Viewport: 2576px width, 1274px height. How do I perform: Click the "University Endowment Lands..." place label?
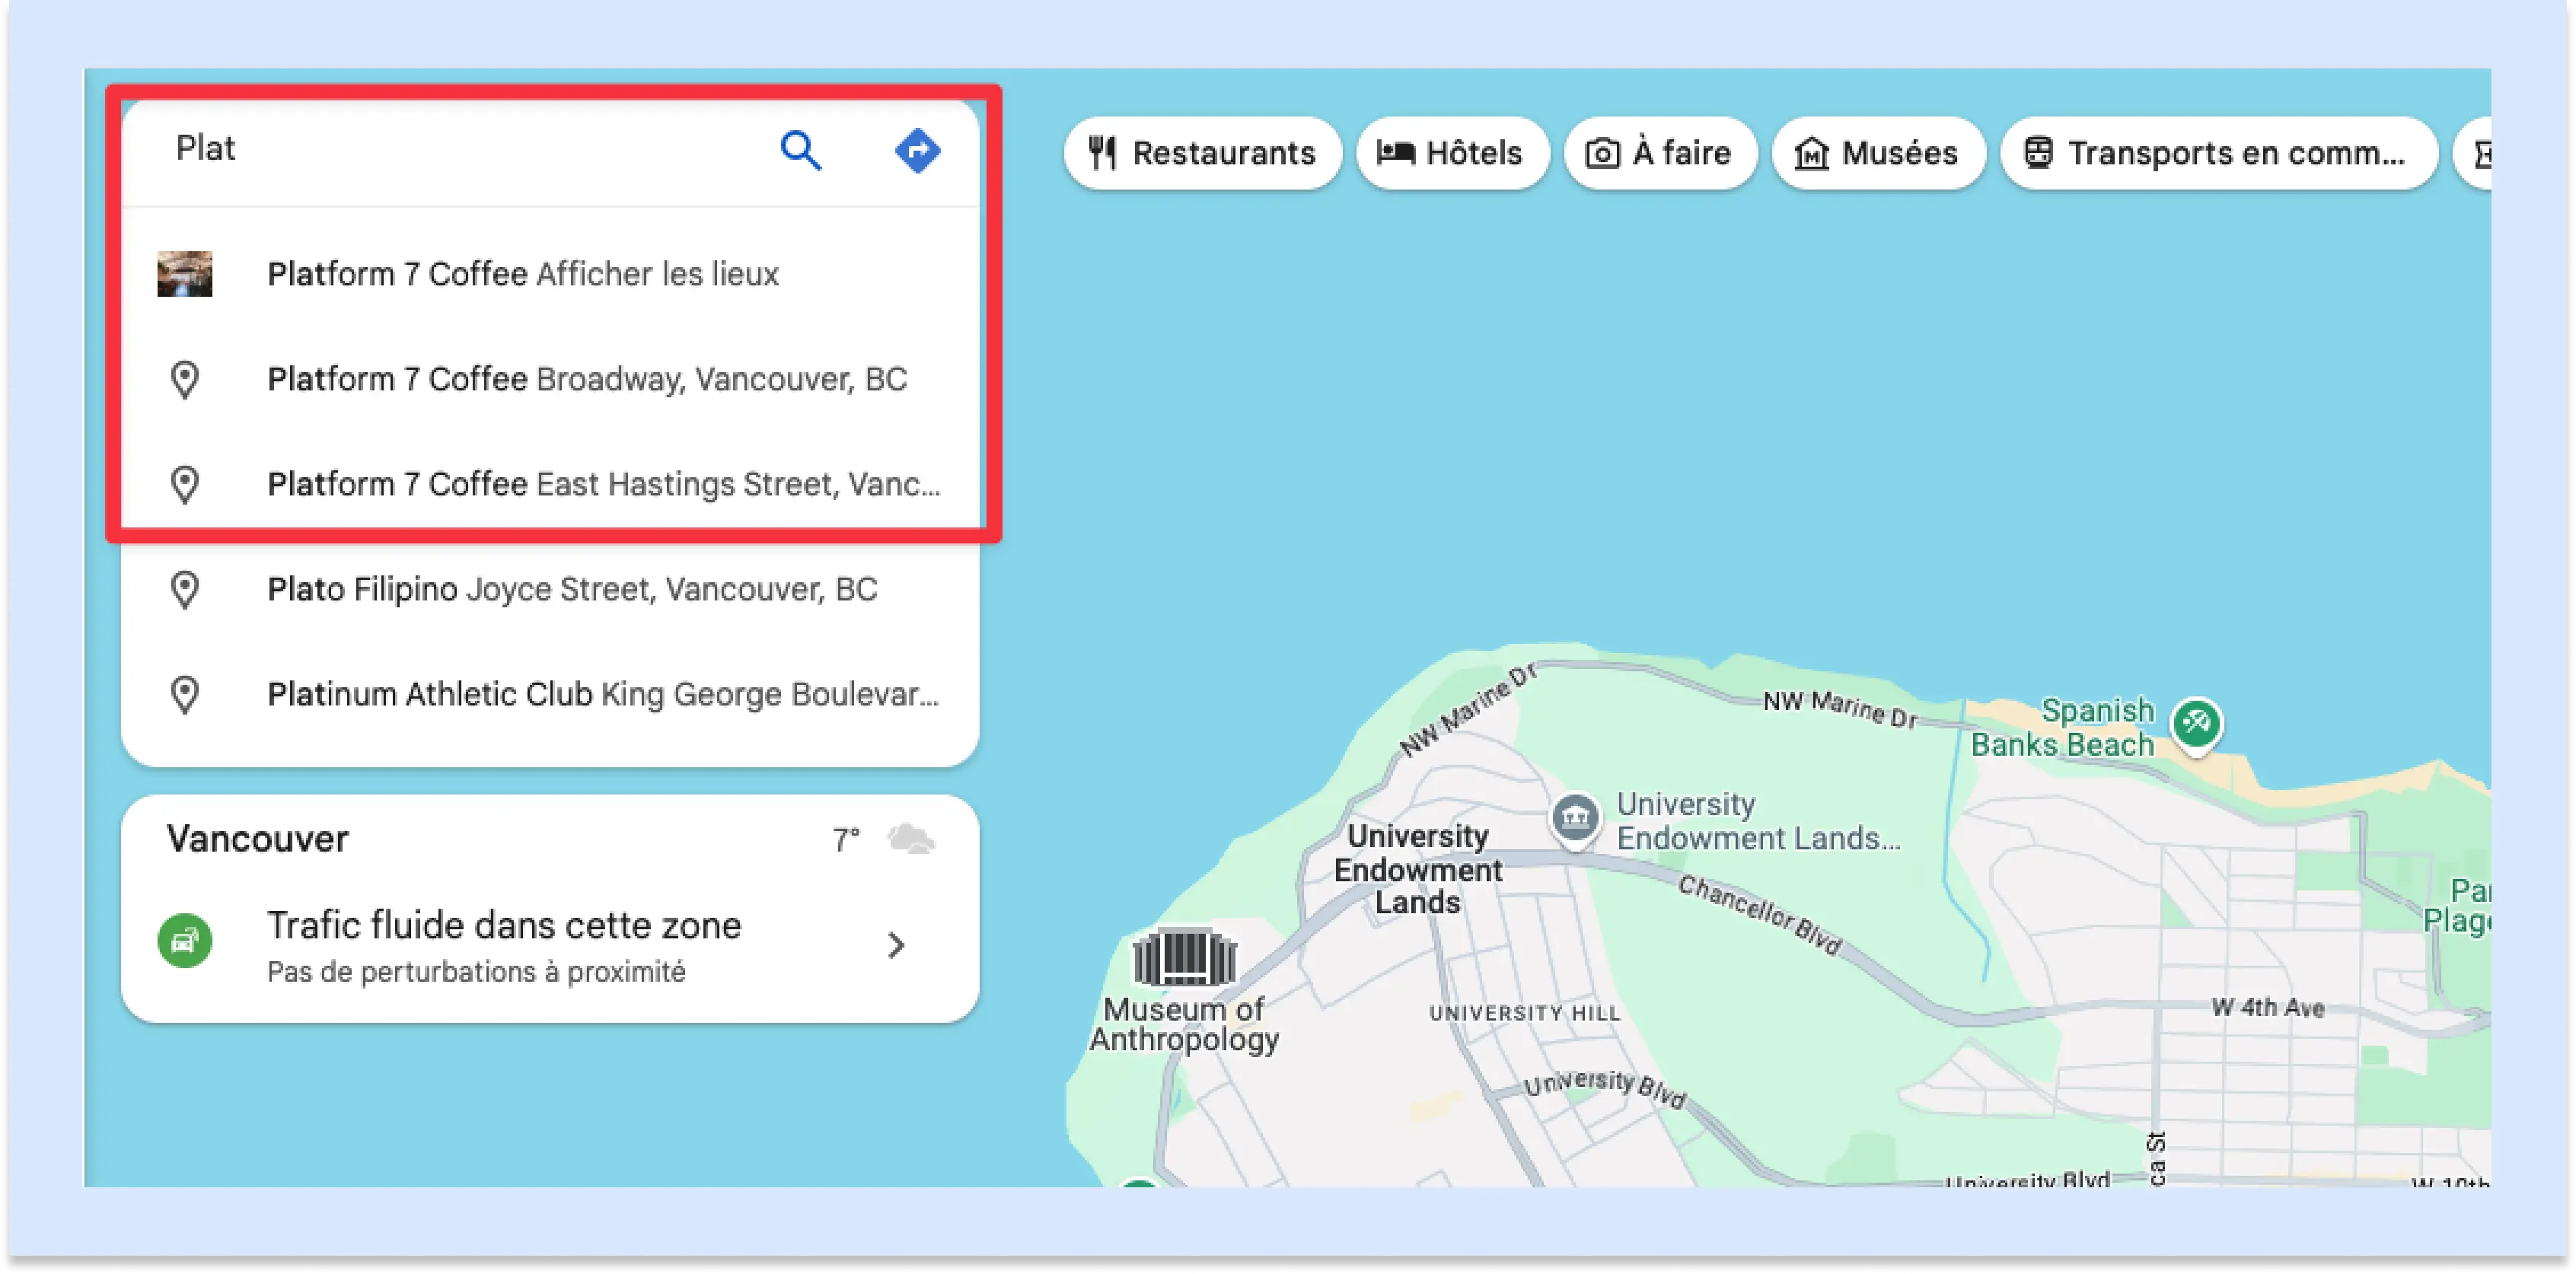point(1758,821)
